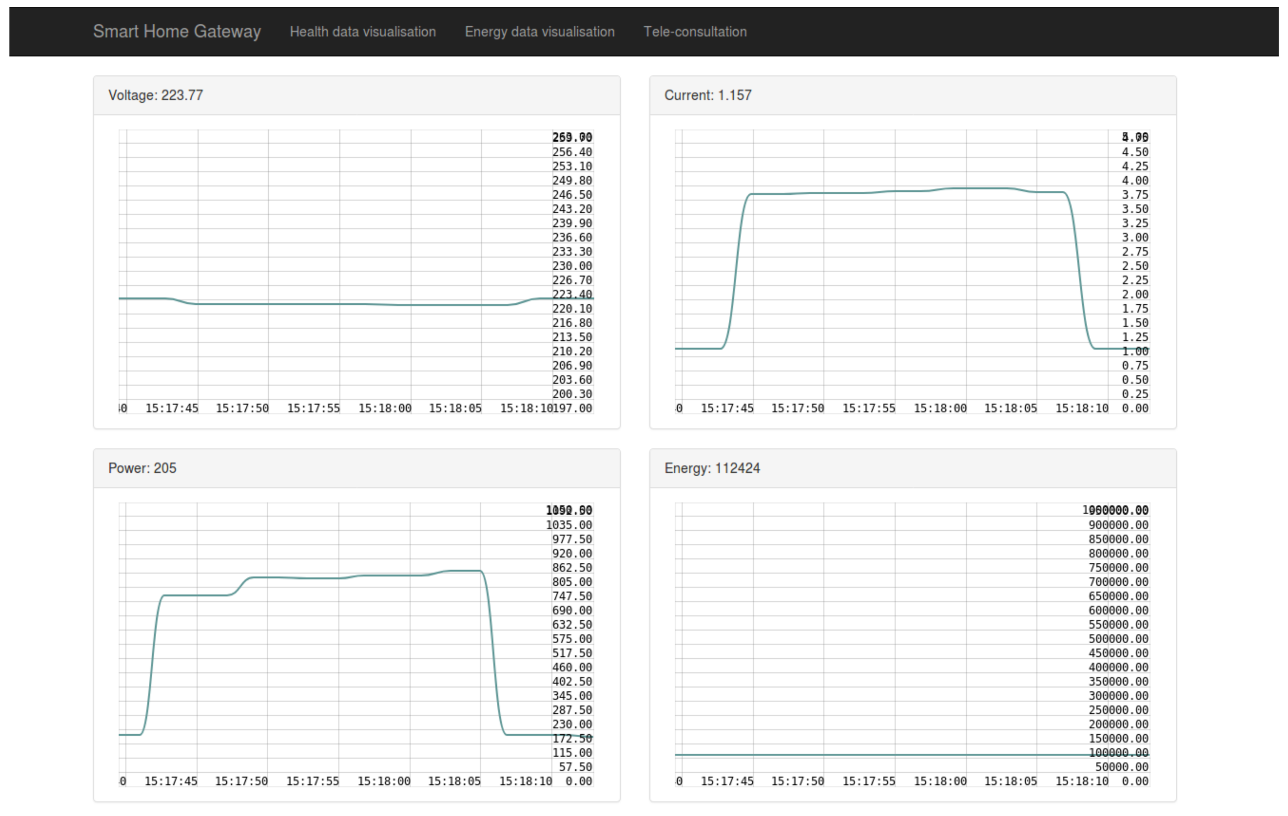This screenshot has height=816, width=1288.
Task: Click the Current: 1.157 panel heading
Action: coord(708,95)
